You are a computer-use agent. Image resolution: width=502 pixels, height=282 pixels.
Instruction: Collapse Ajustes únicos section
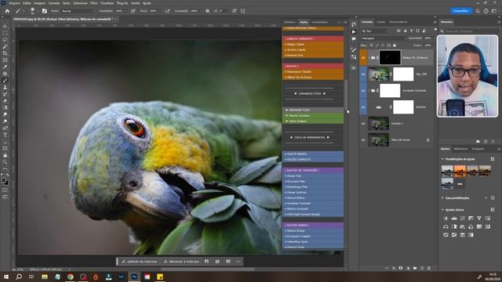pos(442,210)
